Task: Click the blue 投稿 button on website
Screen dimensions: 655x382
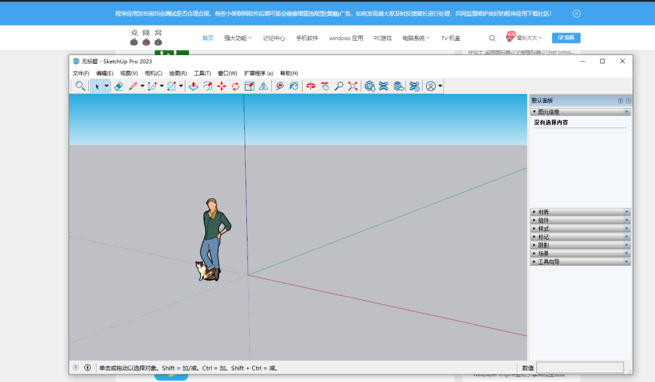Action: pyautogui.click(x=566, y=38)
